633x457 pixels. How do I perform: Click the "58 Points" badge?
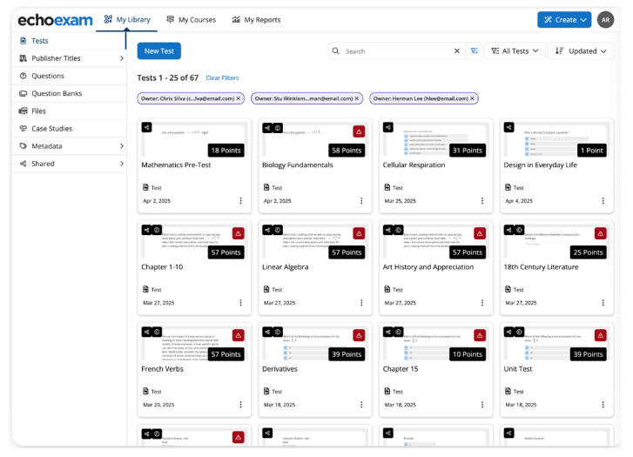tap(347, 151)
